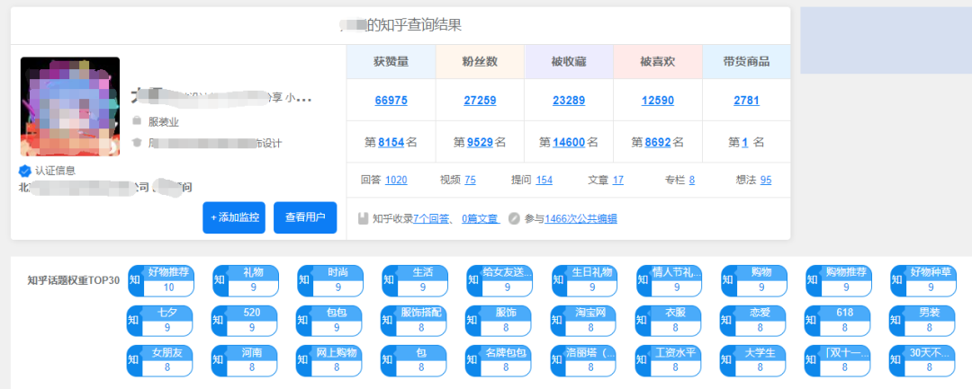Click the 网上购物 topic tag
This screenshot has height=389, width=972.
328,360
